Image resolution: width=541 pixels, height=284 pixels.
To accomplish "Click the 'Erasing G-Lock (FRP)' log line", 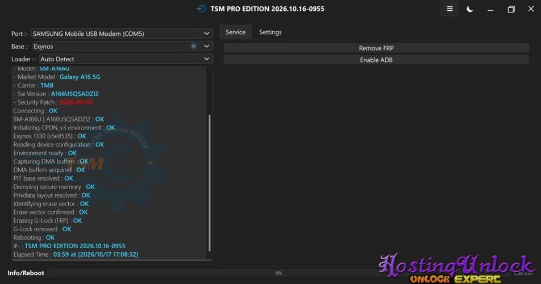I will point(47,220).
